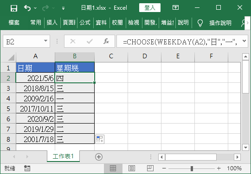Click horizontal scrollbar right arrow
Image resolution: width=251 pixels, height=174 pixels.
pyautogui.click(x=237, y=157)
